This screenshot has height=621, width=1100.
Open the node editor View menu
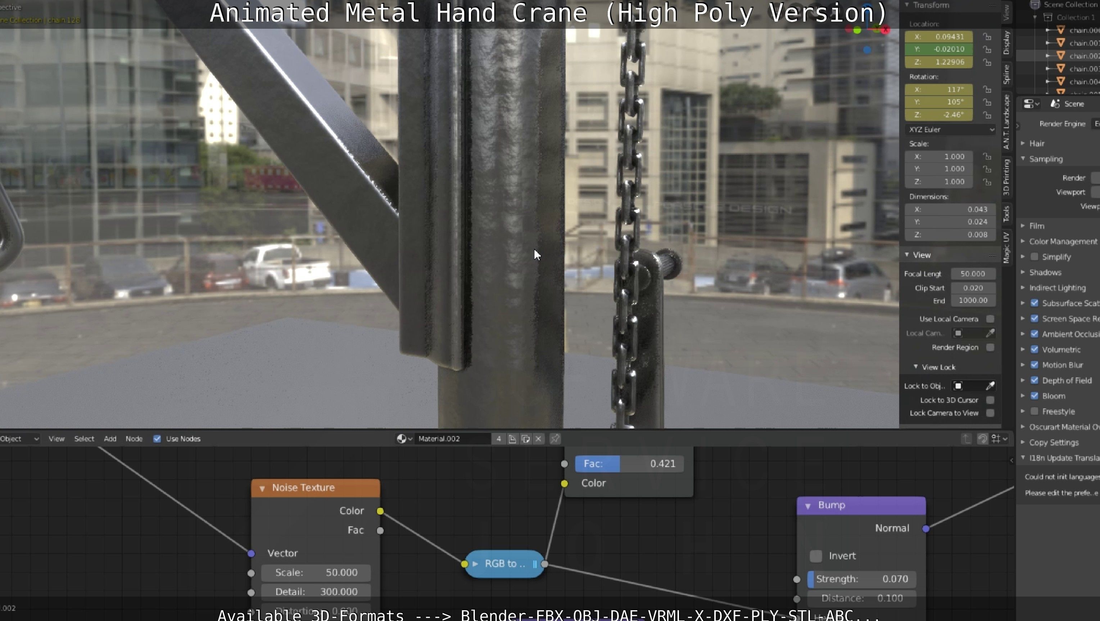click(56, 438)
